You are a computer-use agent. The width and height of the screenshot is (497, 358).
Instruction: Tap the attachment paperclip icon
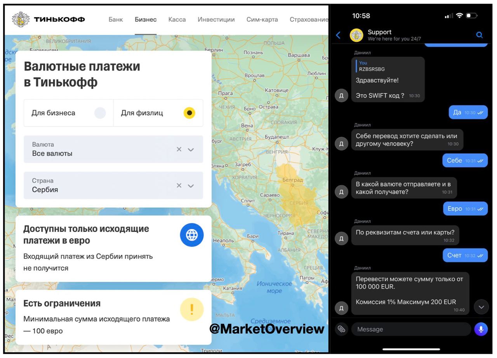341,329
